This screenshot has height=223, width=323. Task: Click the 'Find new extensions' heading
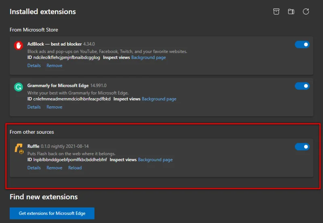click(x=44, y=197)
